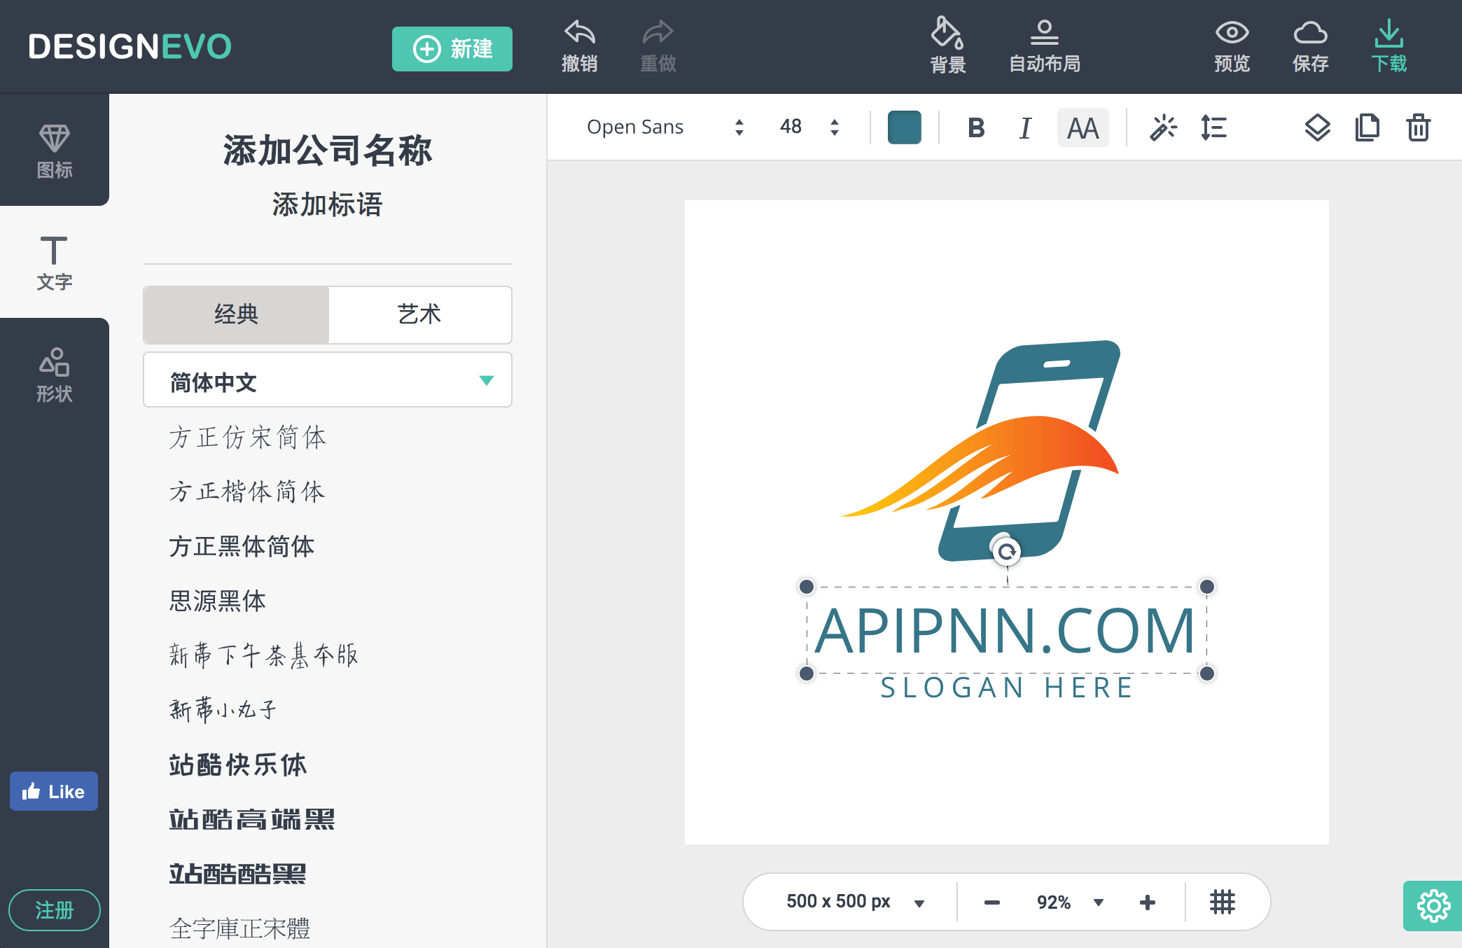Viewport: 1462px width, 948px height.
Task: Open the text (文字) sidebar panel
Action: [x=55, y=262]
